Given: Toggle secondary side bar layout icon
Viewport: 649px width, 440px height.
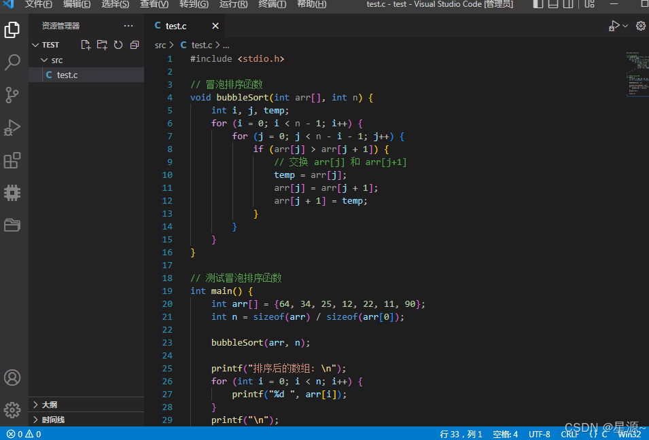Looking at the screenshot, I should click(x=568, y=4).
